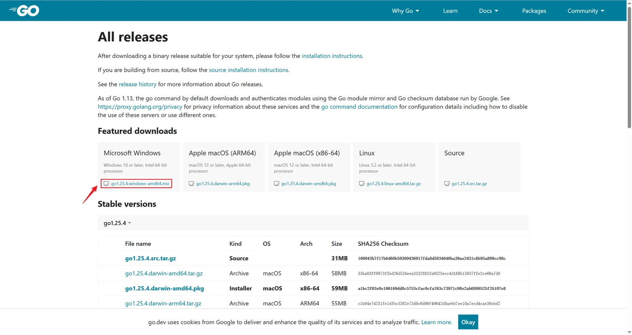This screenshot has width=632, height=335.
Task: Click the Apple macOS (ARM64) card title
Action: pyautogui.click(x=222, y=153)
